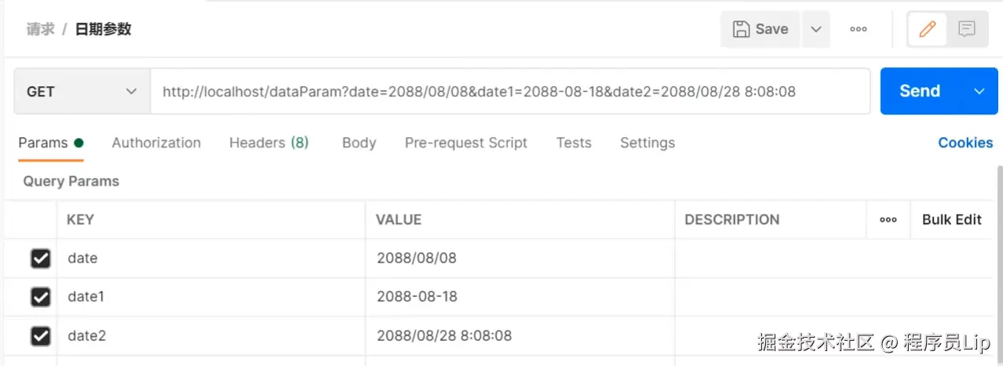Switch to the Body tab
This screenshot has width=1003, height=366.
tap(359, 143)
